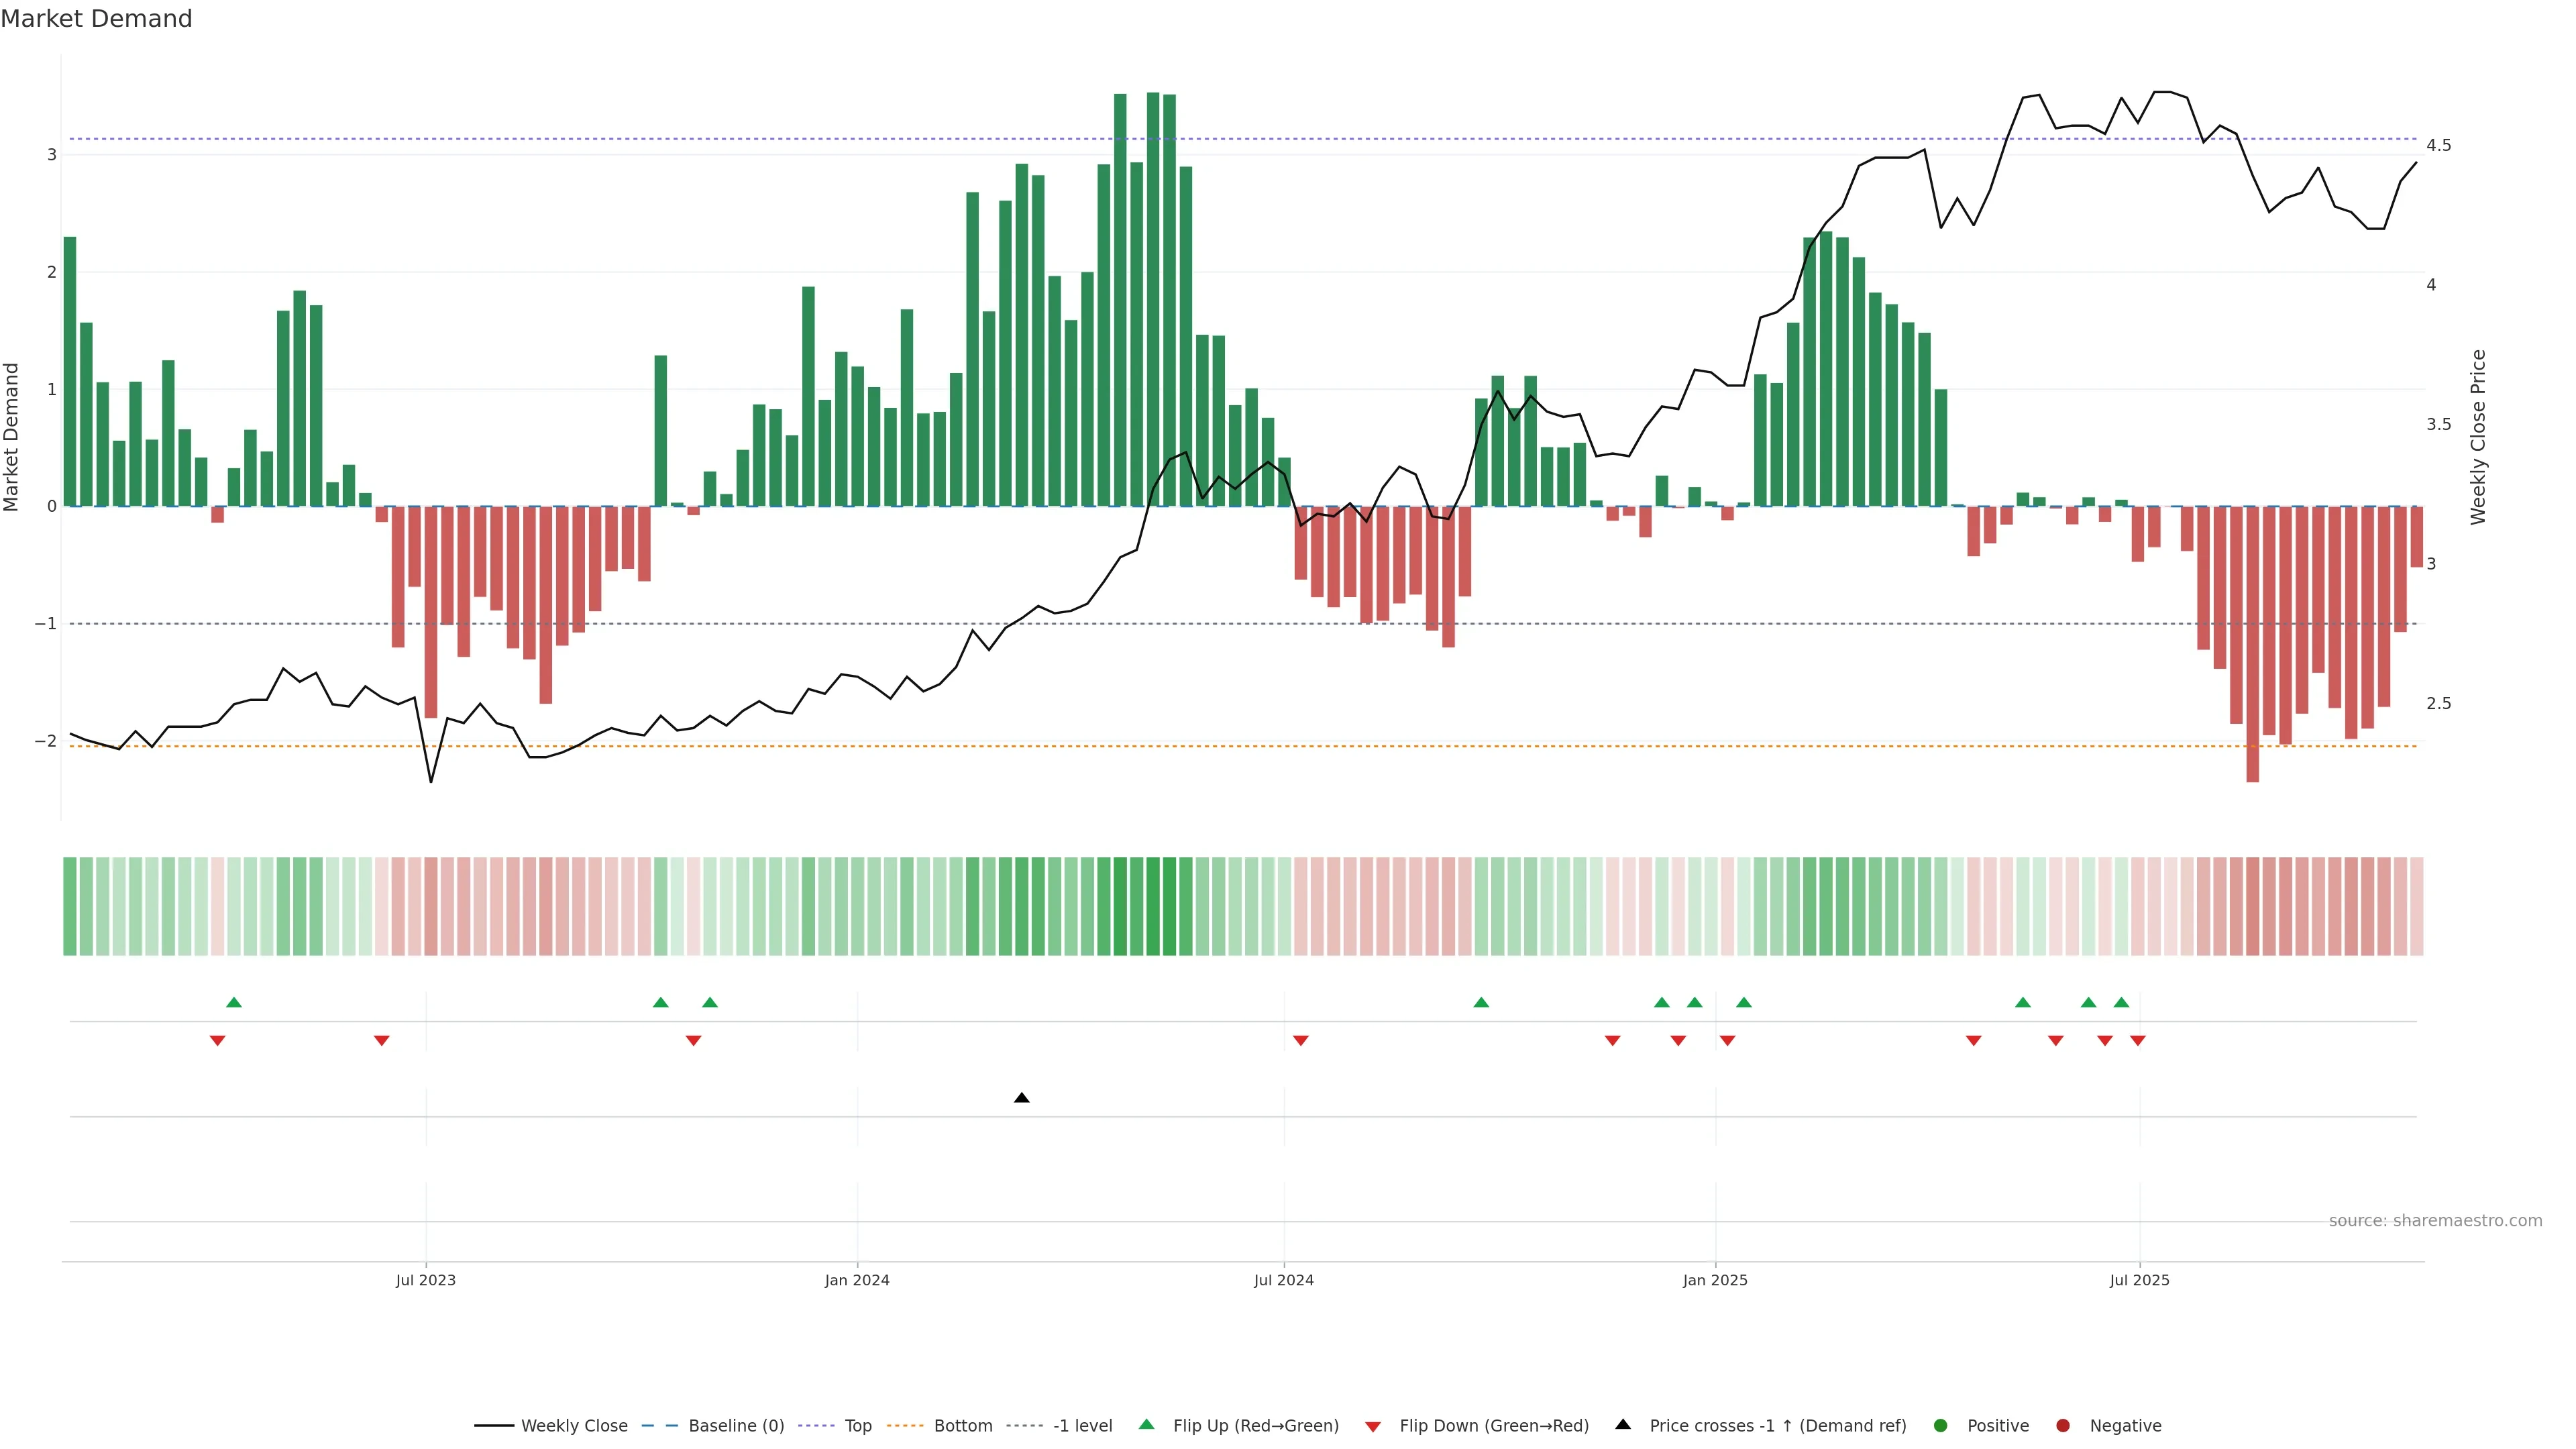
Task: Click the black price-cross triangle on the chart
Action: coord(1021,1098)
